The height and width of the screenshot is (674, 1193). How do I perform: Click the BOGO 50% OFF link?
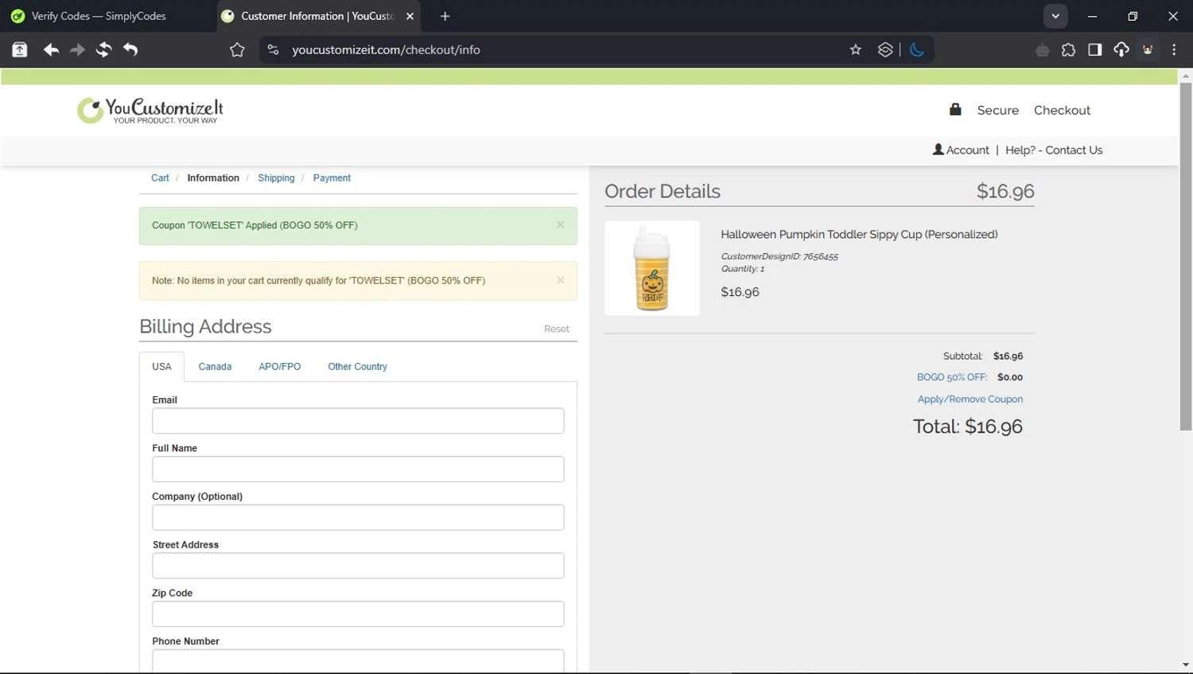tap(952, 377)
